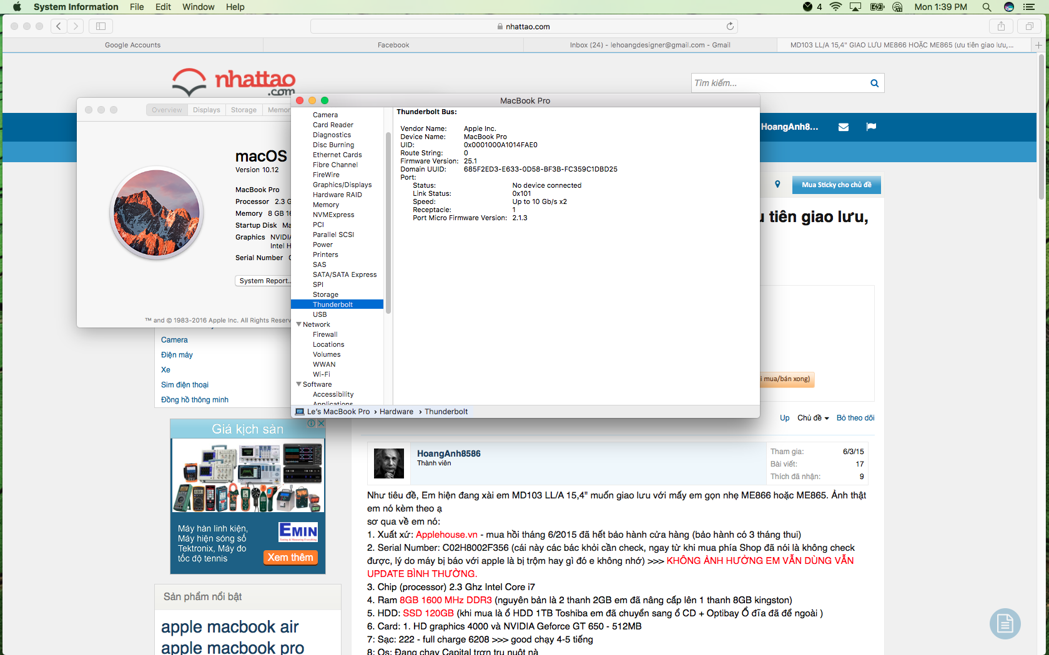1049x655 pixels.
Task: Reload the nhattao.com page
Action: (x=729, y=26)
